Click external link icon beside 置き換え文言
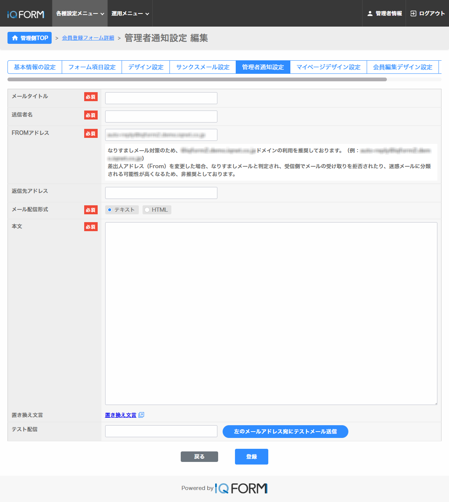This screenshot has height=502, width=449. tap(141, 415)
